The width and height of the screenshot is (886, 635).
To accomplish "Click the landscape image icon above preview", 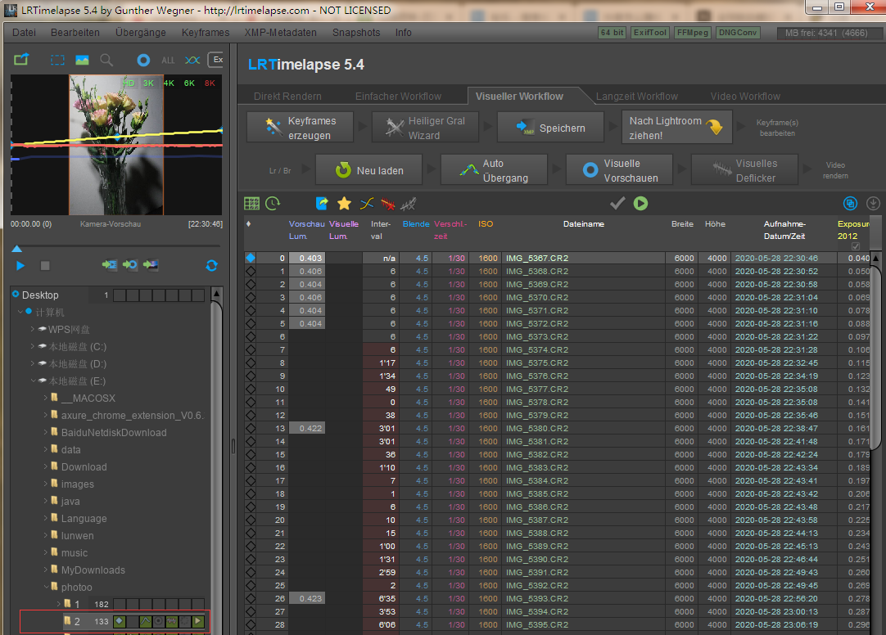I will coord(82,60).
